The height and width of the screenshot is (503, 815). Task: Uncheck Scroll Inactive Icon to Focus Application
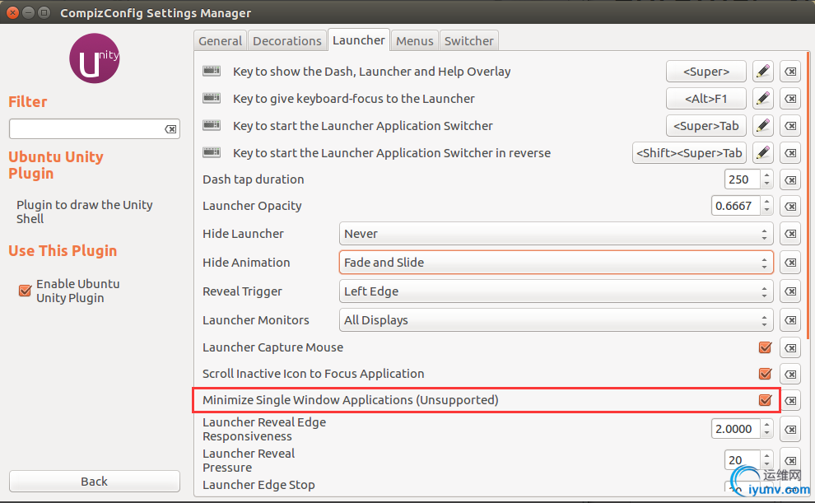[765, 374]
